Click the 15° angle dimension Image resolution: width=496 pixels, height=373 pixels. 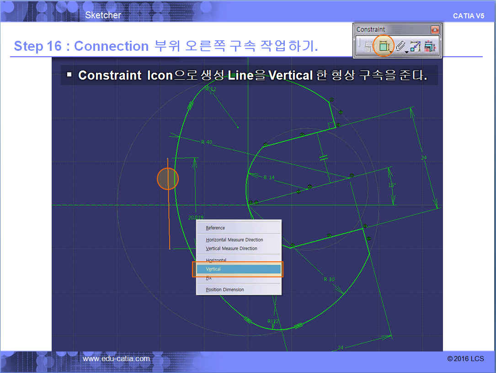click(391, 185)
